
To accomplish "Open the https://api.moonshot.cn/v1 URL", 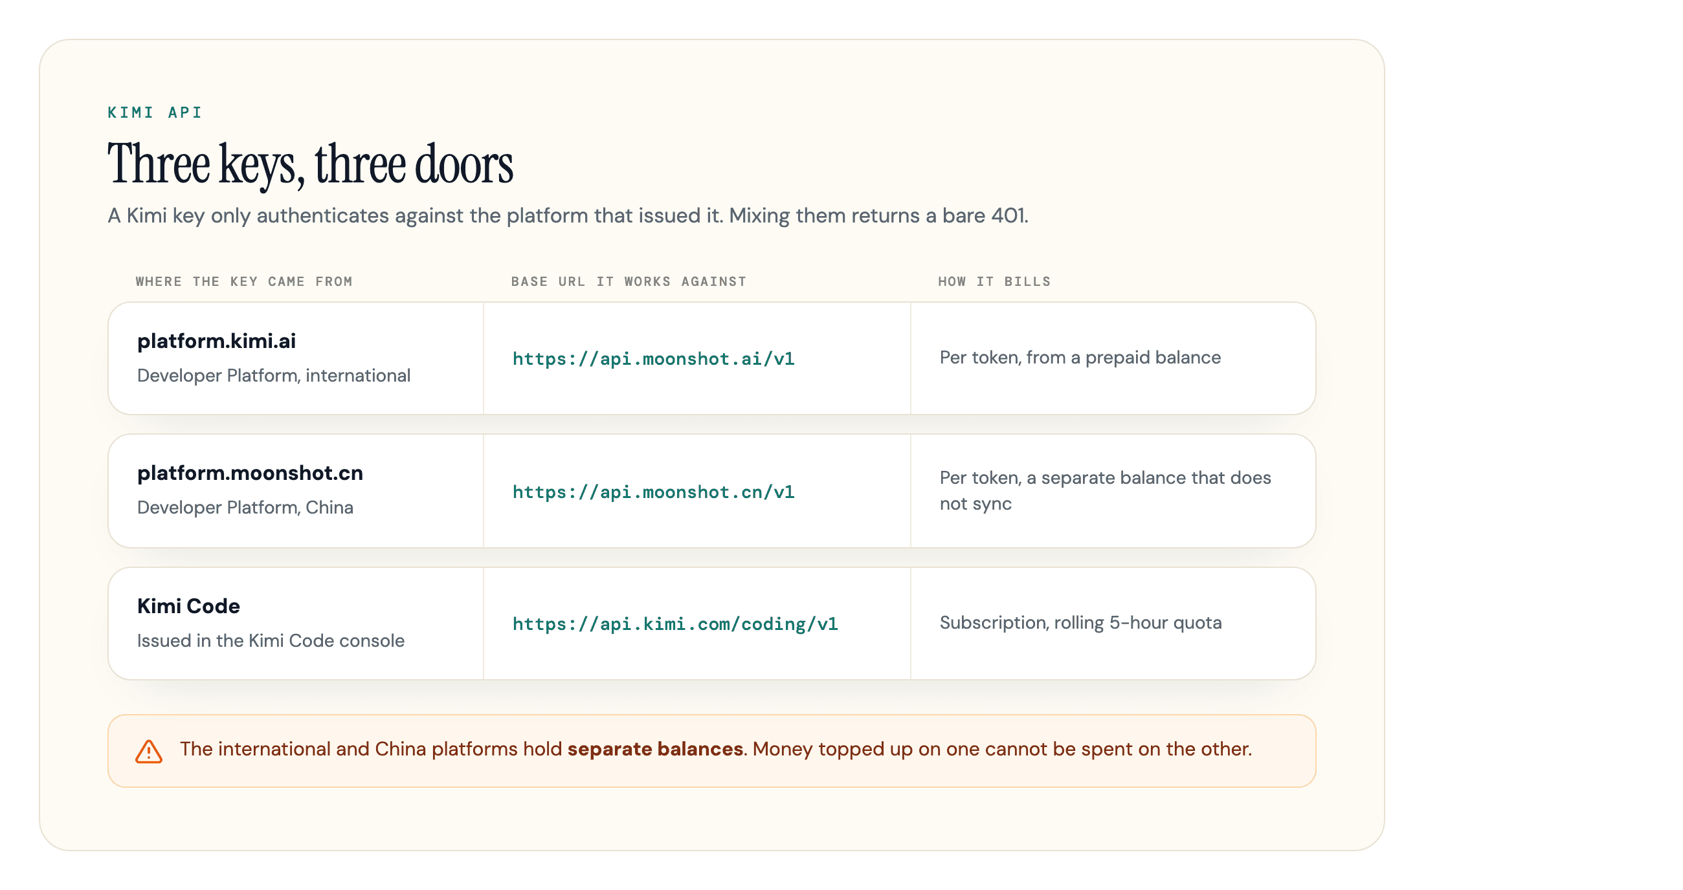I will [653, 492].
